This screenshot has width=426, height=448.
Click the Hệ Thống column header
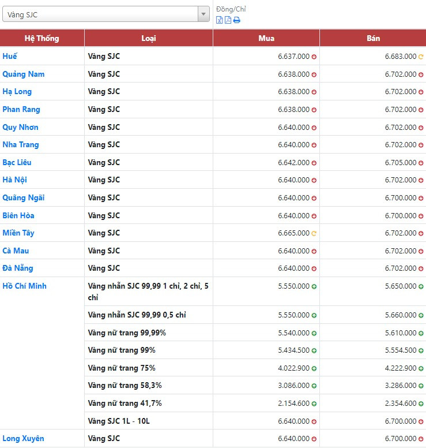point(42,38)
